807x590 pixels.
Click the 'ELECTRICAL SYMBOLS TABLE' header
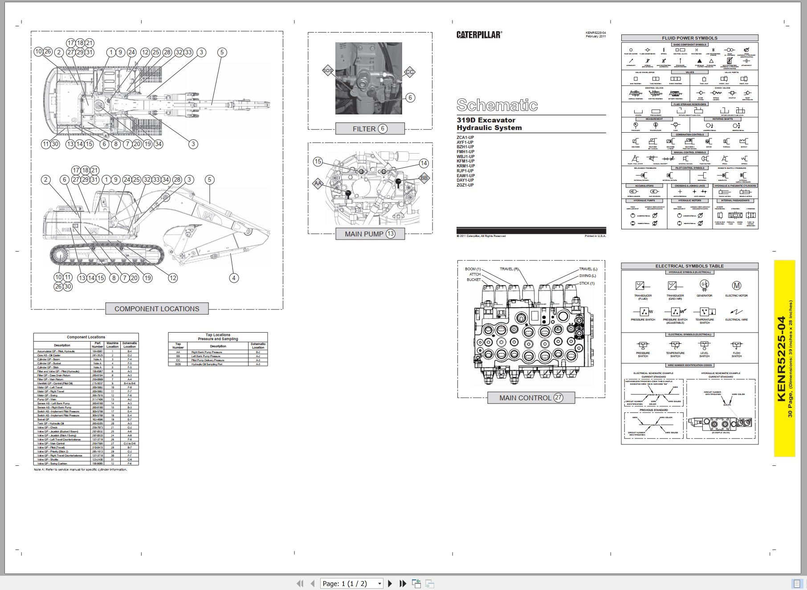(x=689, y=266)
